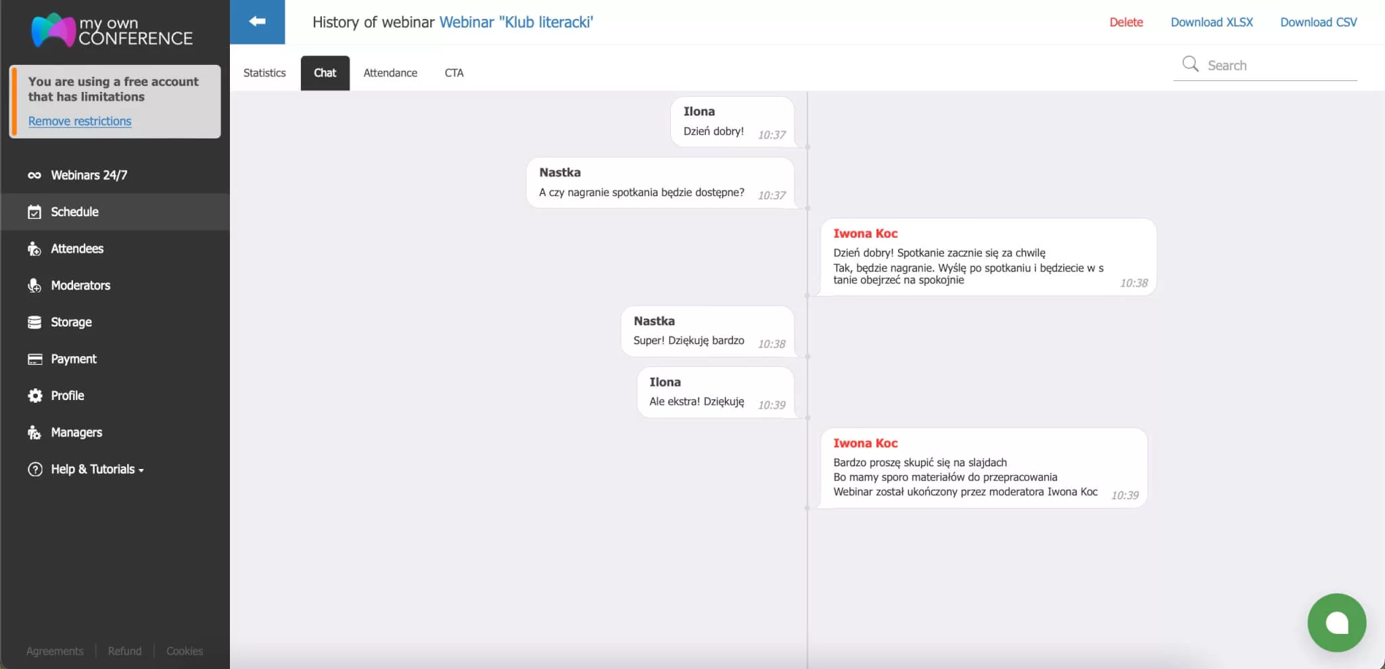Open the Managers section icon

click(35, 432)
